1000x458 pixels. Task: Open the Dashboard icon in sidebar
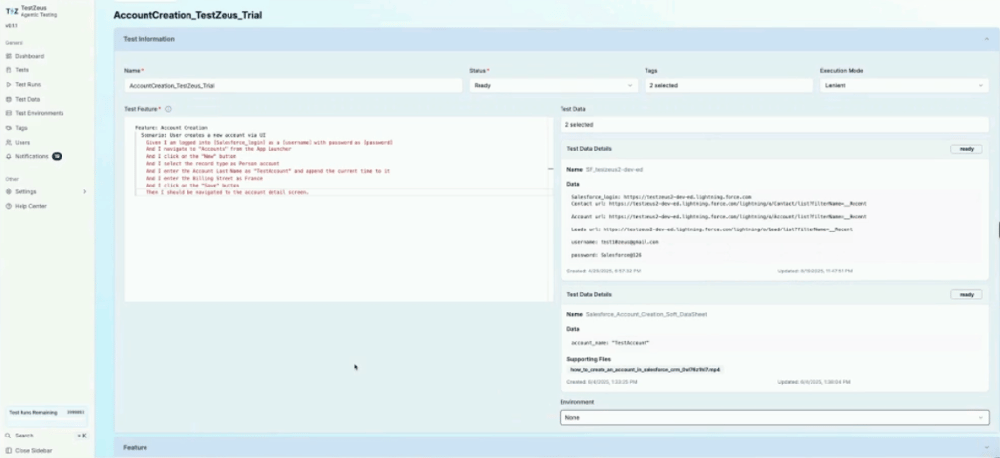[x=8, y=56]
